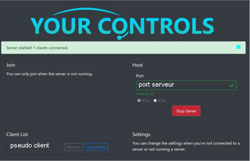Click 'You can change the settings' notice text
This screenshot has height=161, width=250.
pos(186,146)
